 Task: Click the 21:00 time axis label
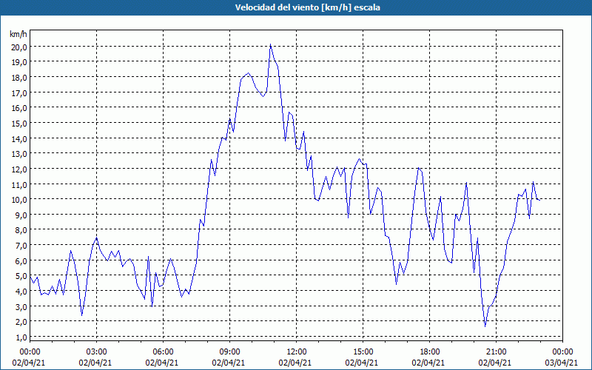tap(496, 352)
